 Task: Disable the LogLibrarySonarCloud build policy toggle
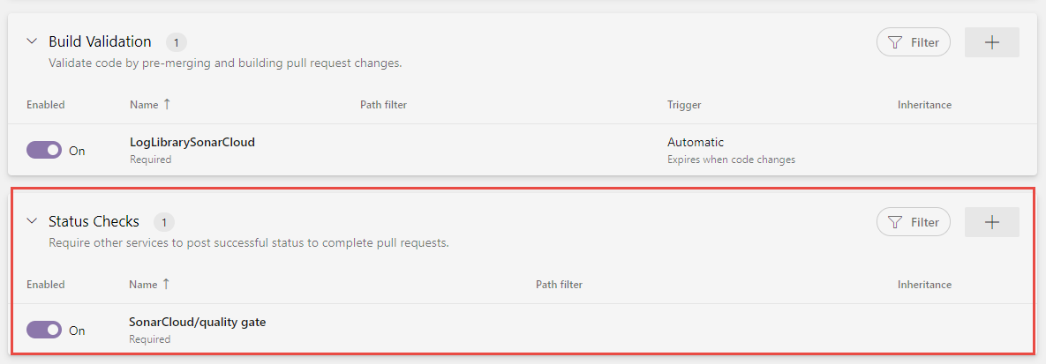tap(44, 150)
